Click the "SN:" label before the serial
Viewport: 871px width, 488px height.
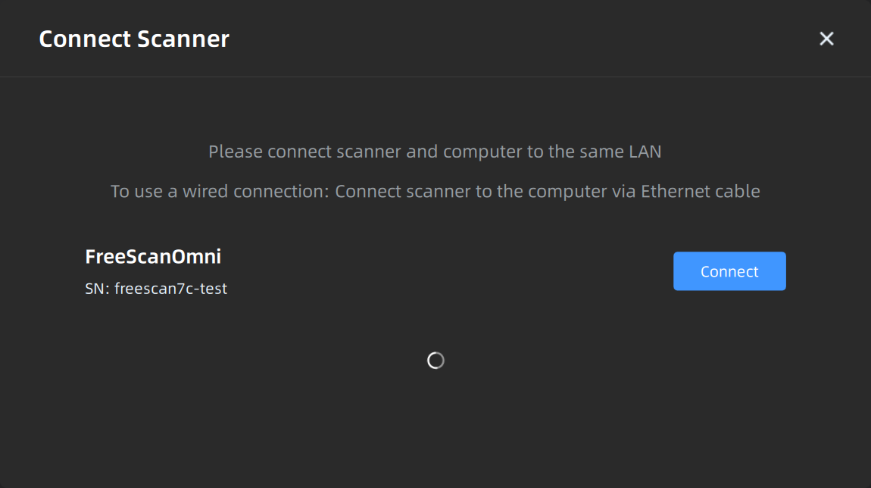(x=97, y=289)
